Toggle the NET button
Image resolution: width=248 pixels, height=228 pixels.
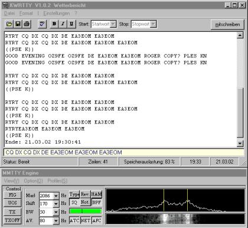coord(85,220)
